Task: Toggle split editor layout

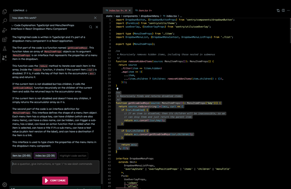Action: click(283, 10)
